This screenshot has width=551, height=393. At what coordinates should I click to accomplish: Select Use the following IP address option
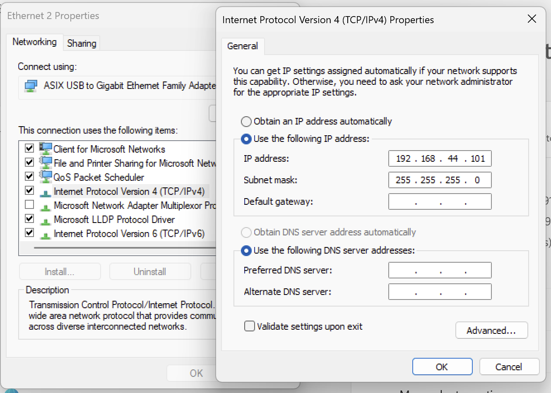[246, 139]
